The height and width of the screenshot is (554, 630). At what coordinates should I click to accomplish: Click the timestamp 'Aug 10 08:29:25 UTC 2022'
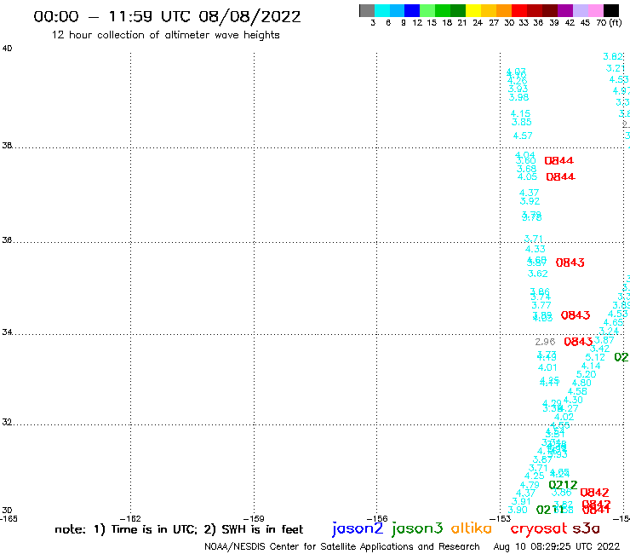coord(557,546)
